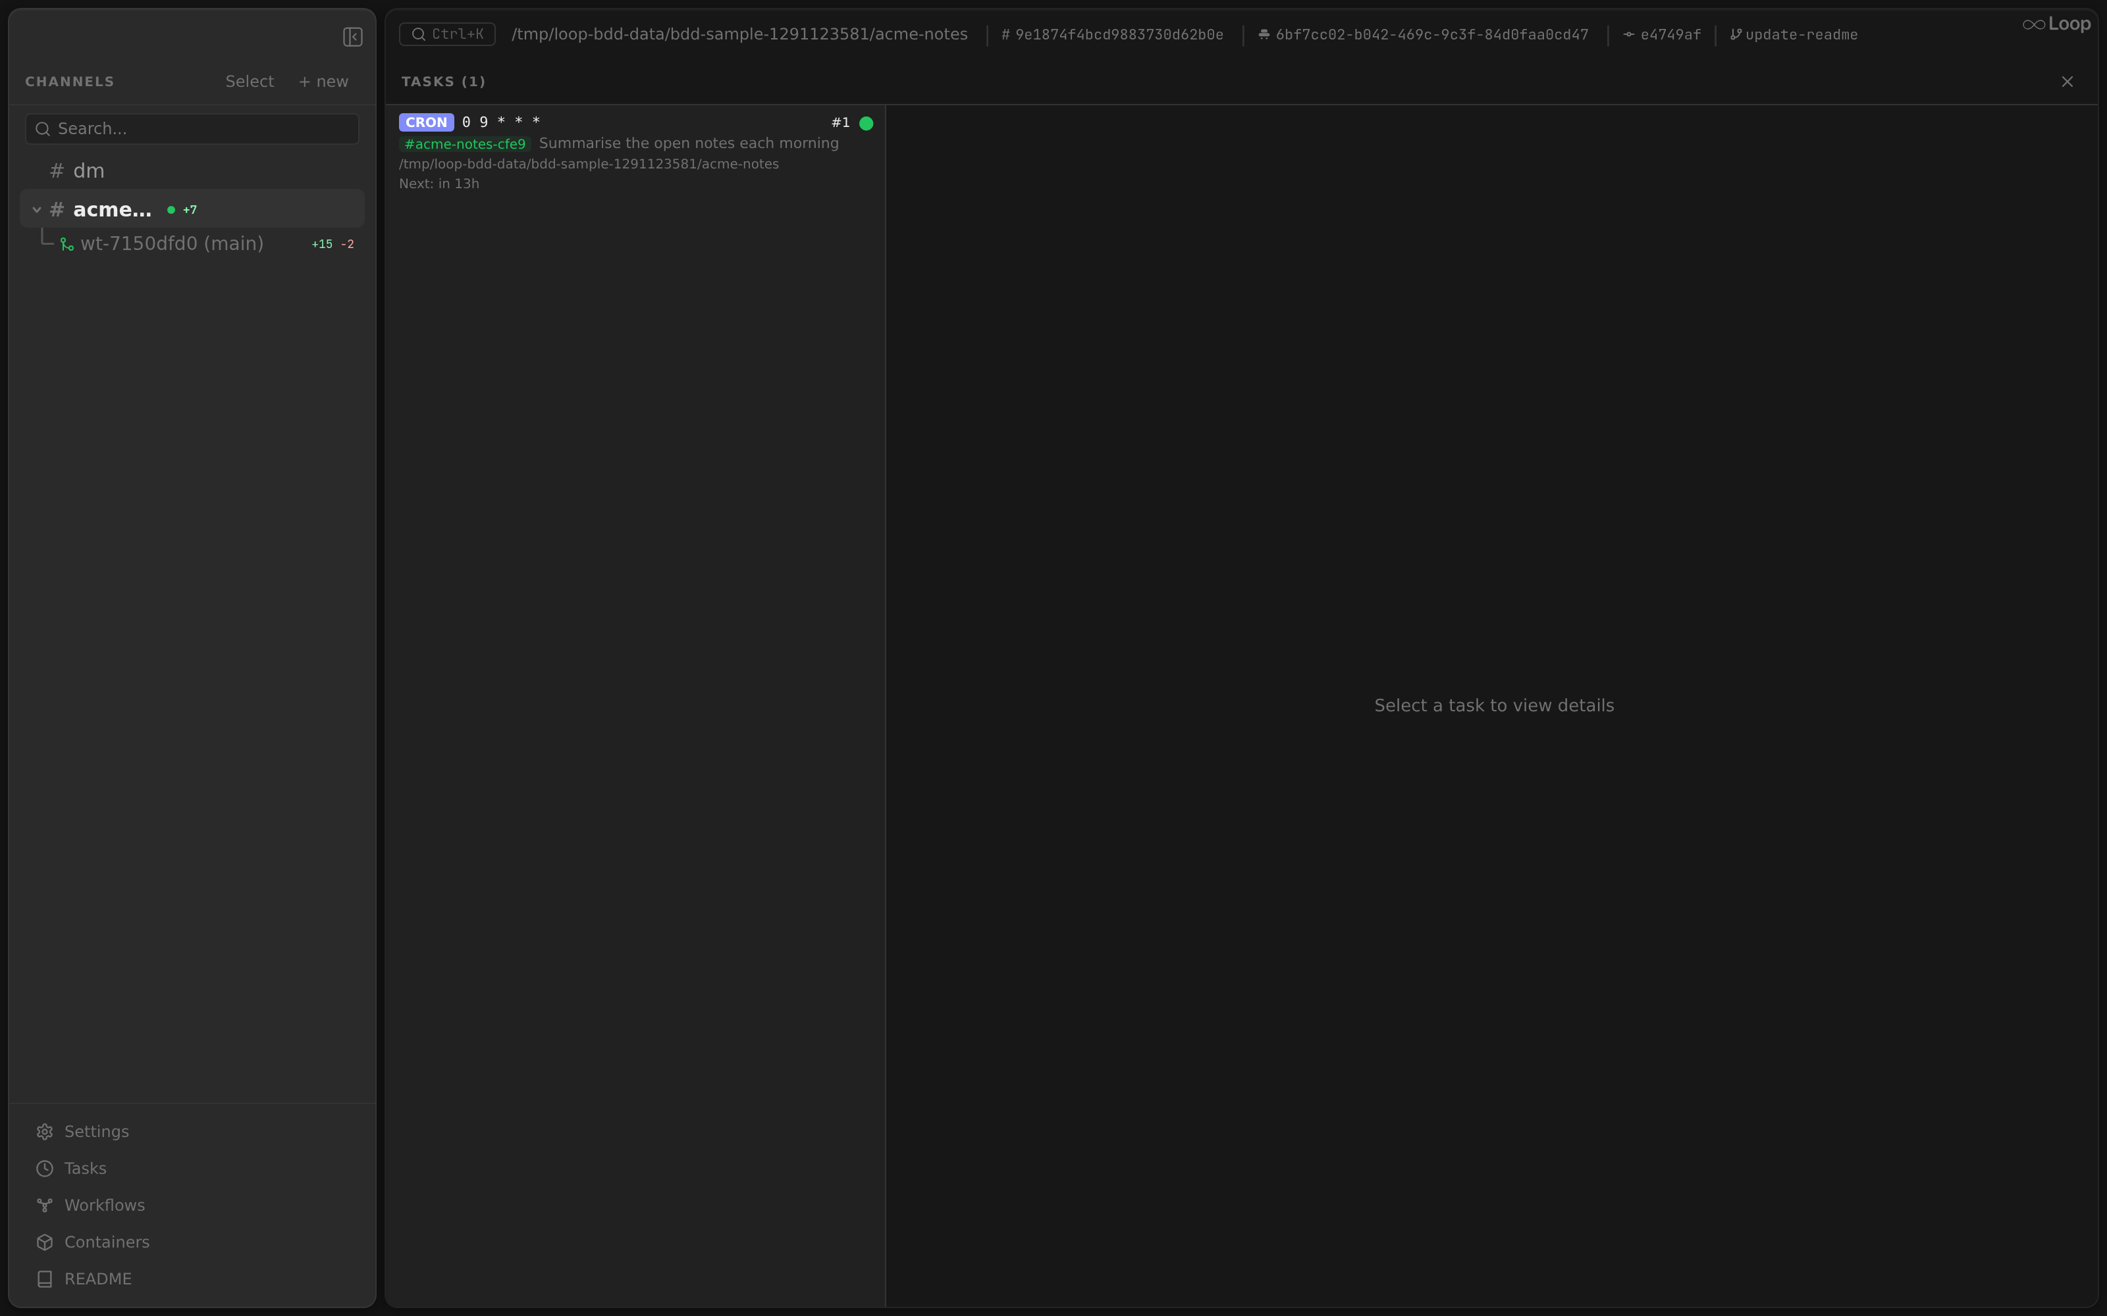2107x1316 pixels.
Task: Click the 9e1874f4bcd9883730d62b0e hash
Action: [x=1119, y=35]
